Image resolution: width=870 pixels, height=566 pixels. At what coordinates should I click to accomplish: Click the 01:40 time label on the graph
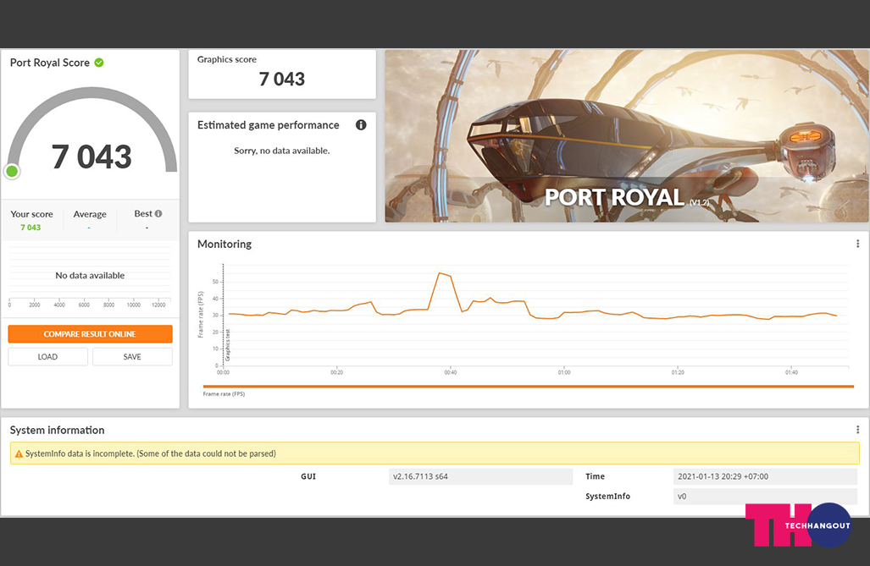coord(791,372)
